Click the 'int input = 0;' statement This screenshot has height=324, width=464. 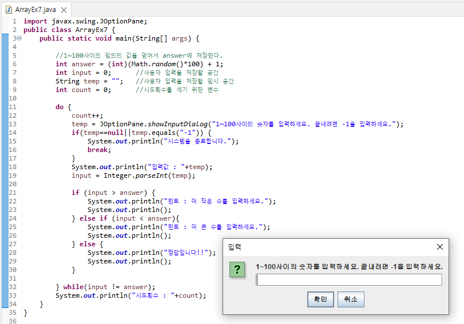coord(83,73)
